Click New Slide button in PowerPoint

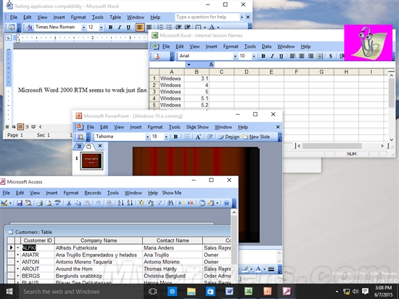(x=256, y=137)
